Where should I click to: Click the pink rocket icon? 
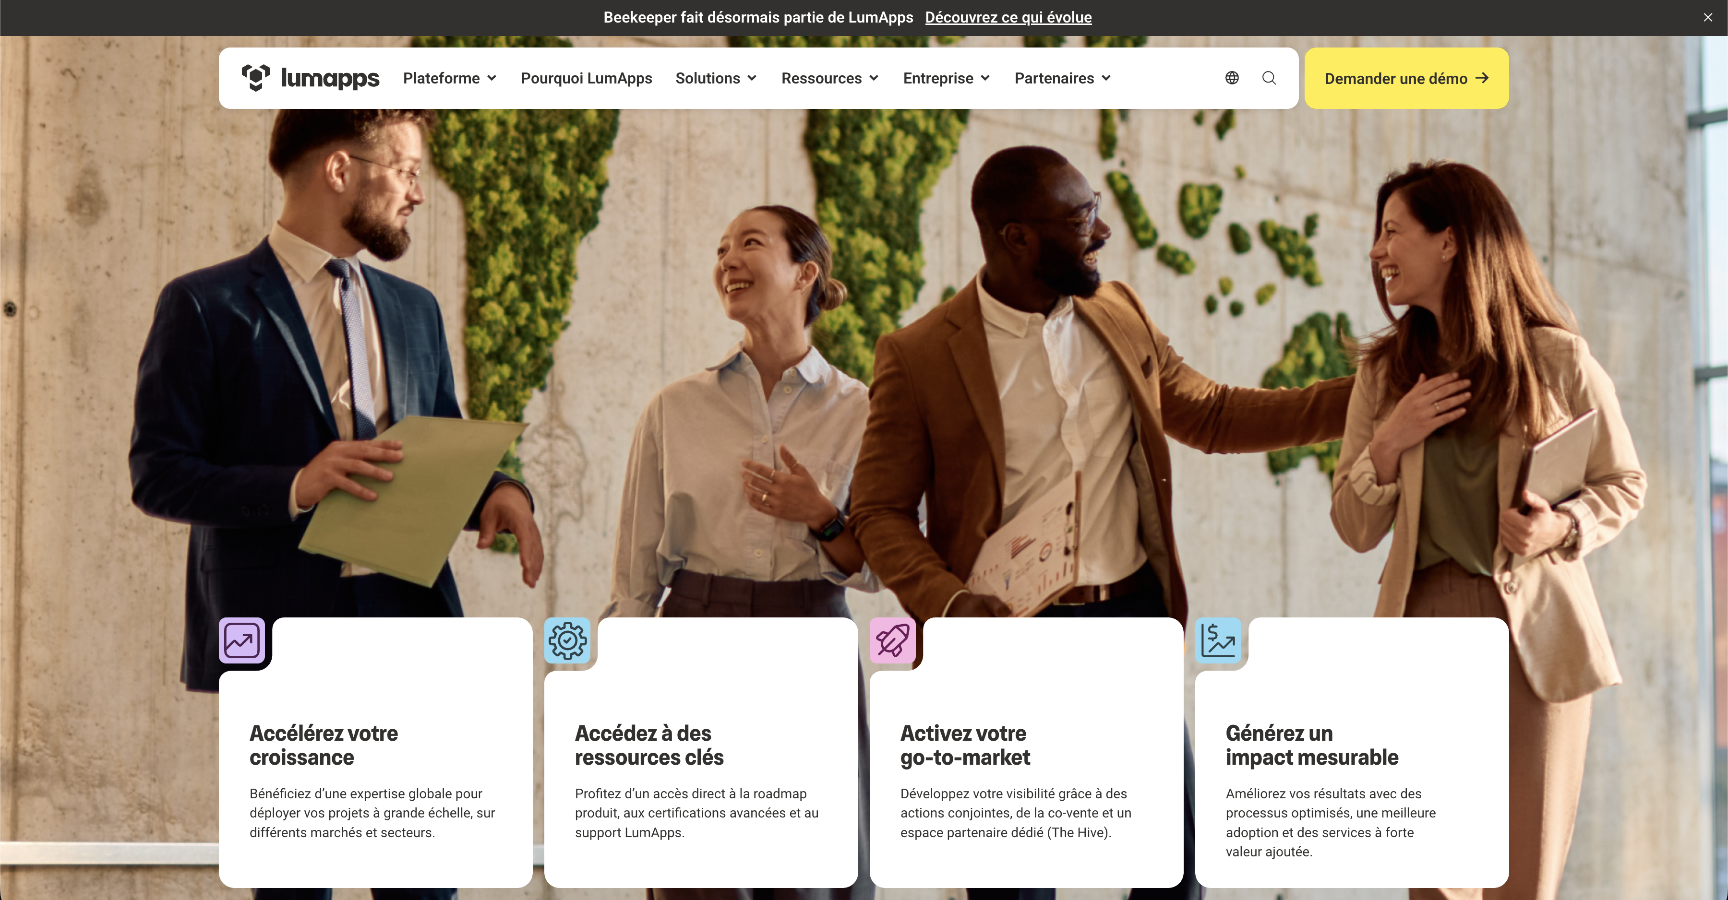tap(892, 640)
